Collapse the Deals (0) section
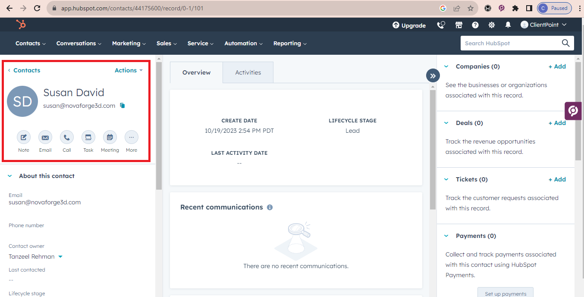 (x=446, y=123)
